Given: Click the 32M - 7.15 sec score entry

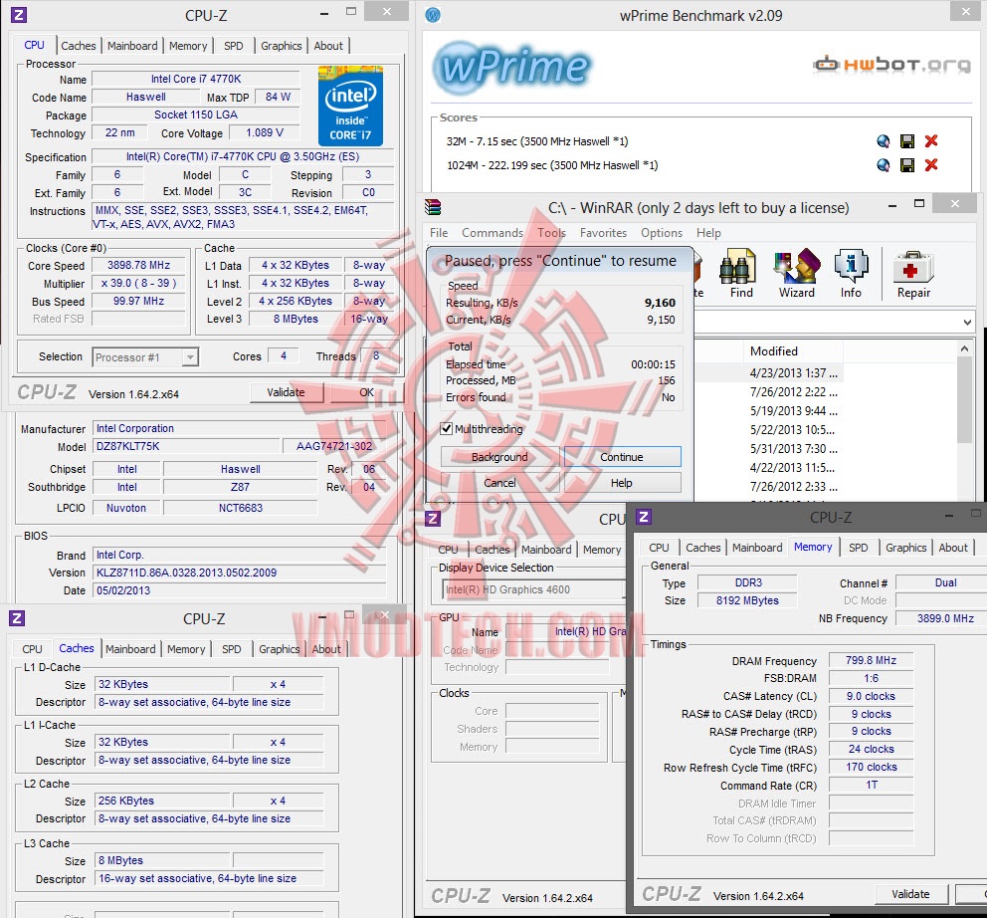Looking at the screenshot, I should [537, 141].
